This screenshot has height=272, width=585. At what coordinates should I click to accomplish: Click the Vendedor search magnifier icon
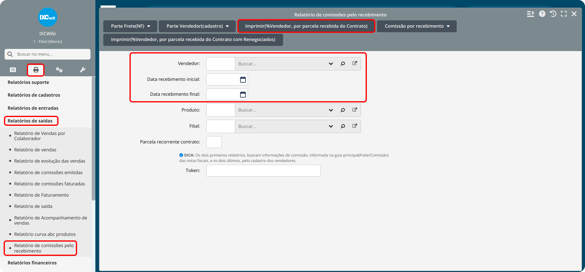pyautogui.click(x=343, y=64)
